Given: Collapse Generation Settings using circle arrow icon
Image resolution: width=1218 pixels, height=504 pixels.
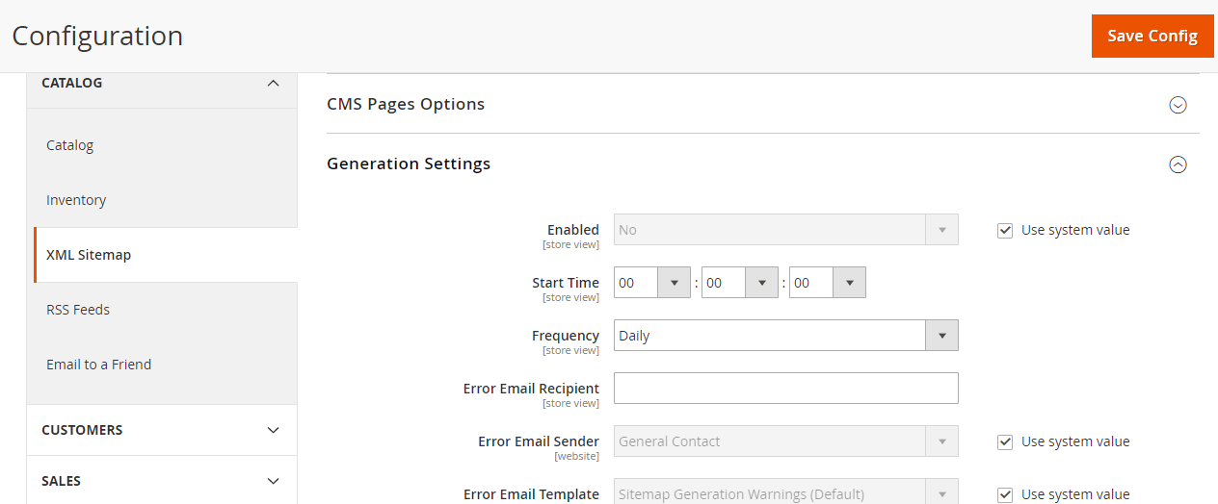Looking at the screenshot, I should 1178,164.
